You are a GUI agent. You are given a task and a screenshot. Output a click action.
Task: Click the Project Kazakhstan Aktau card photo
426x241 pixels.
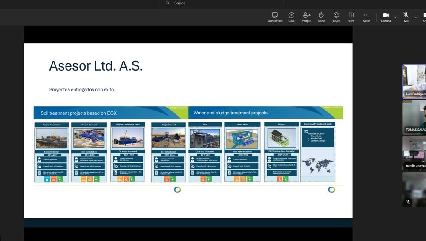[x=128, y=138]
